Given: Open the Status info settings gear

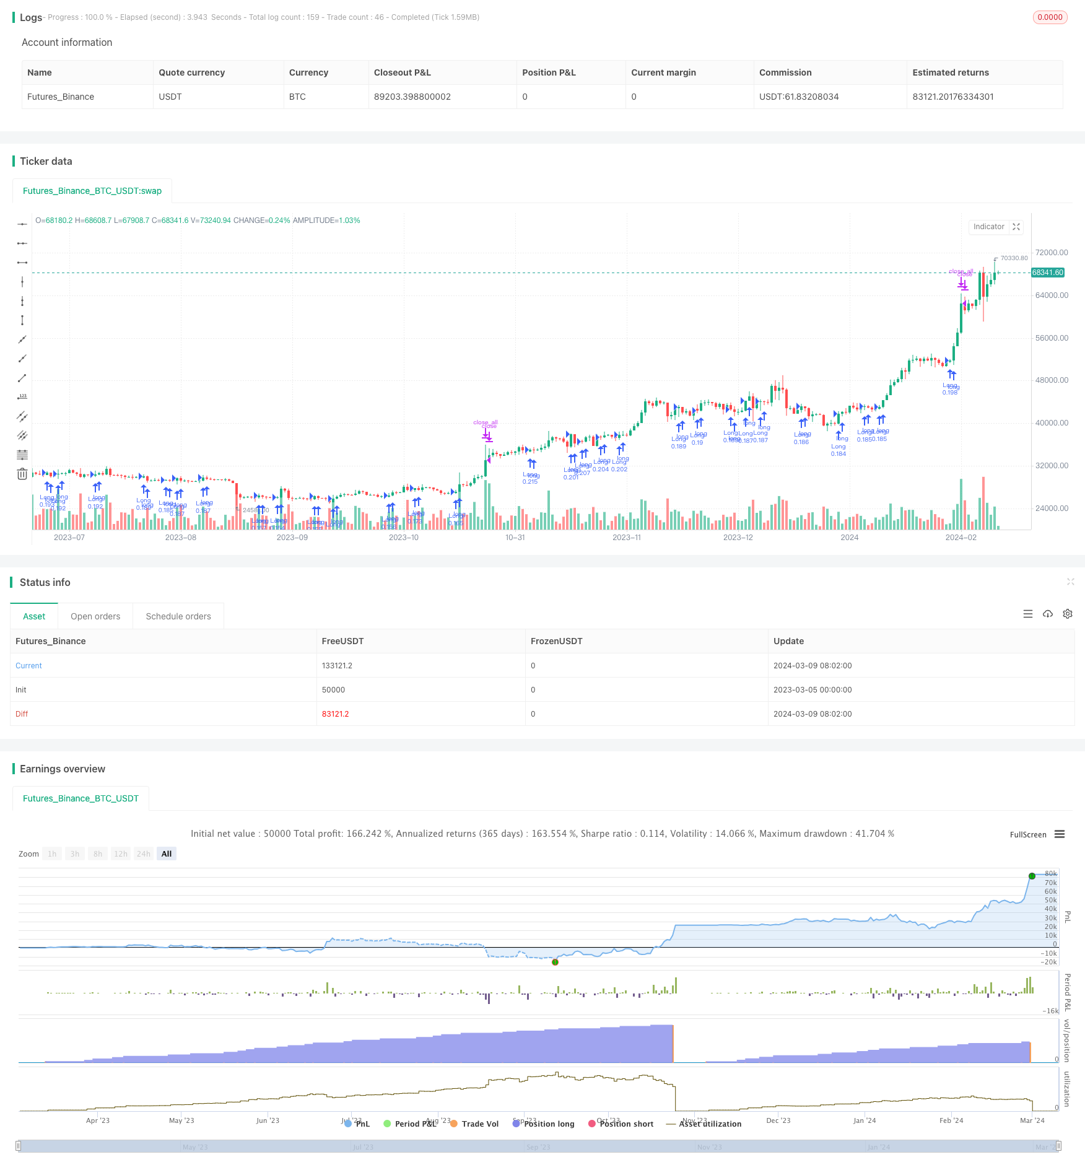Looking at the screenshot, I should click(1068, 614).
